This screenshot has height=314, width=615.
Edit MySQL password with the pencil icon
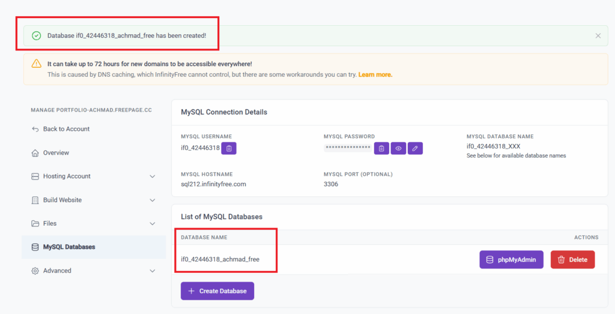tap(415, 148)
